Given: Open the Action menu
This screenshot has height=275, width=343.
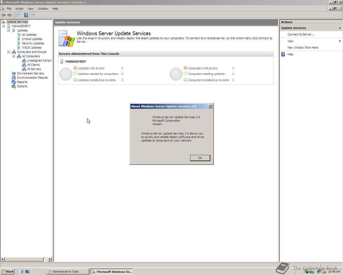Looking at the screenshot, I should pyautogui.click(x=19, y=9).
